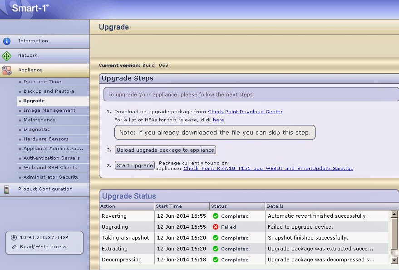Image resolution: width=399 pixels, height=270 pixels.
Task: Select the Upgrade menu item
Action: coord(53,101)
